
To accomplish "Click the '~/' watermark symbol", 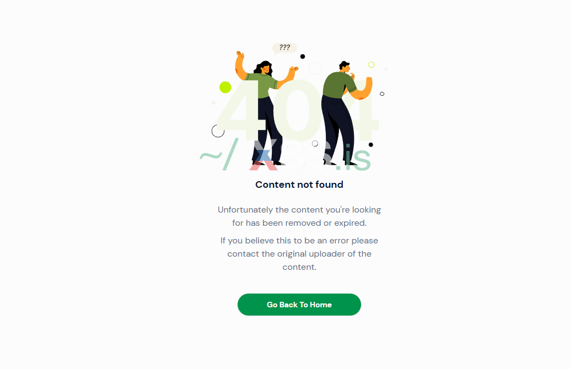I will click(x=219, y=154).
